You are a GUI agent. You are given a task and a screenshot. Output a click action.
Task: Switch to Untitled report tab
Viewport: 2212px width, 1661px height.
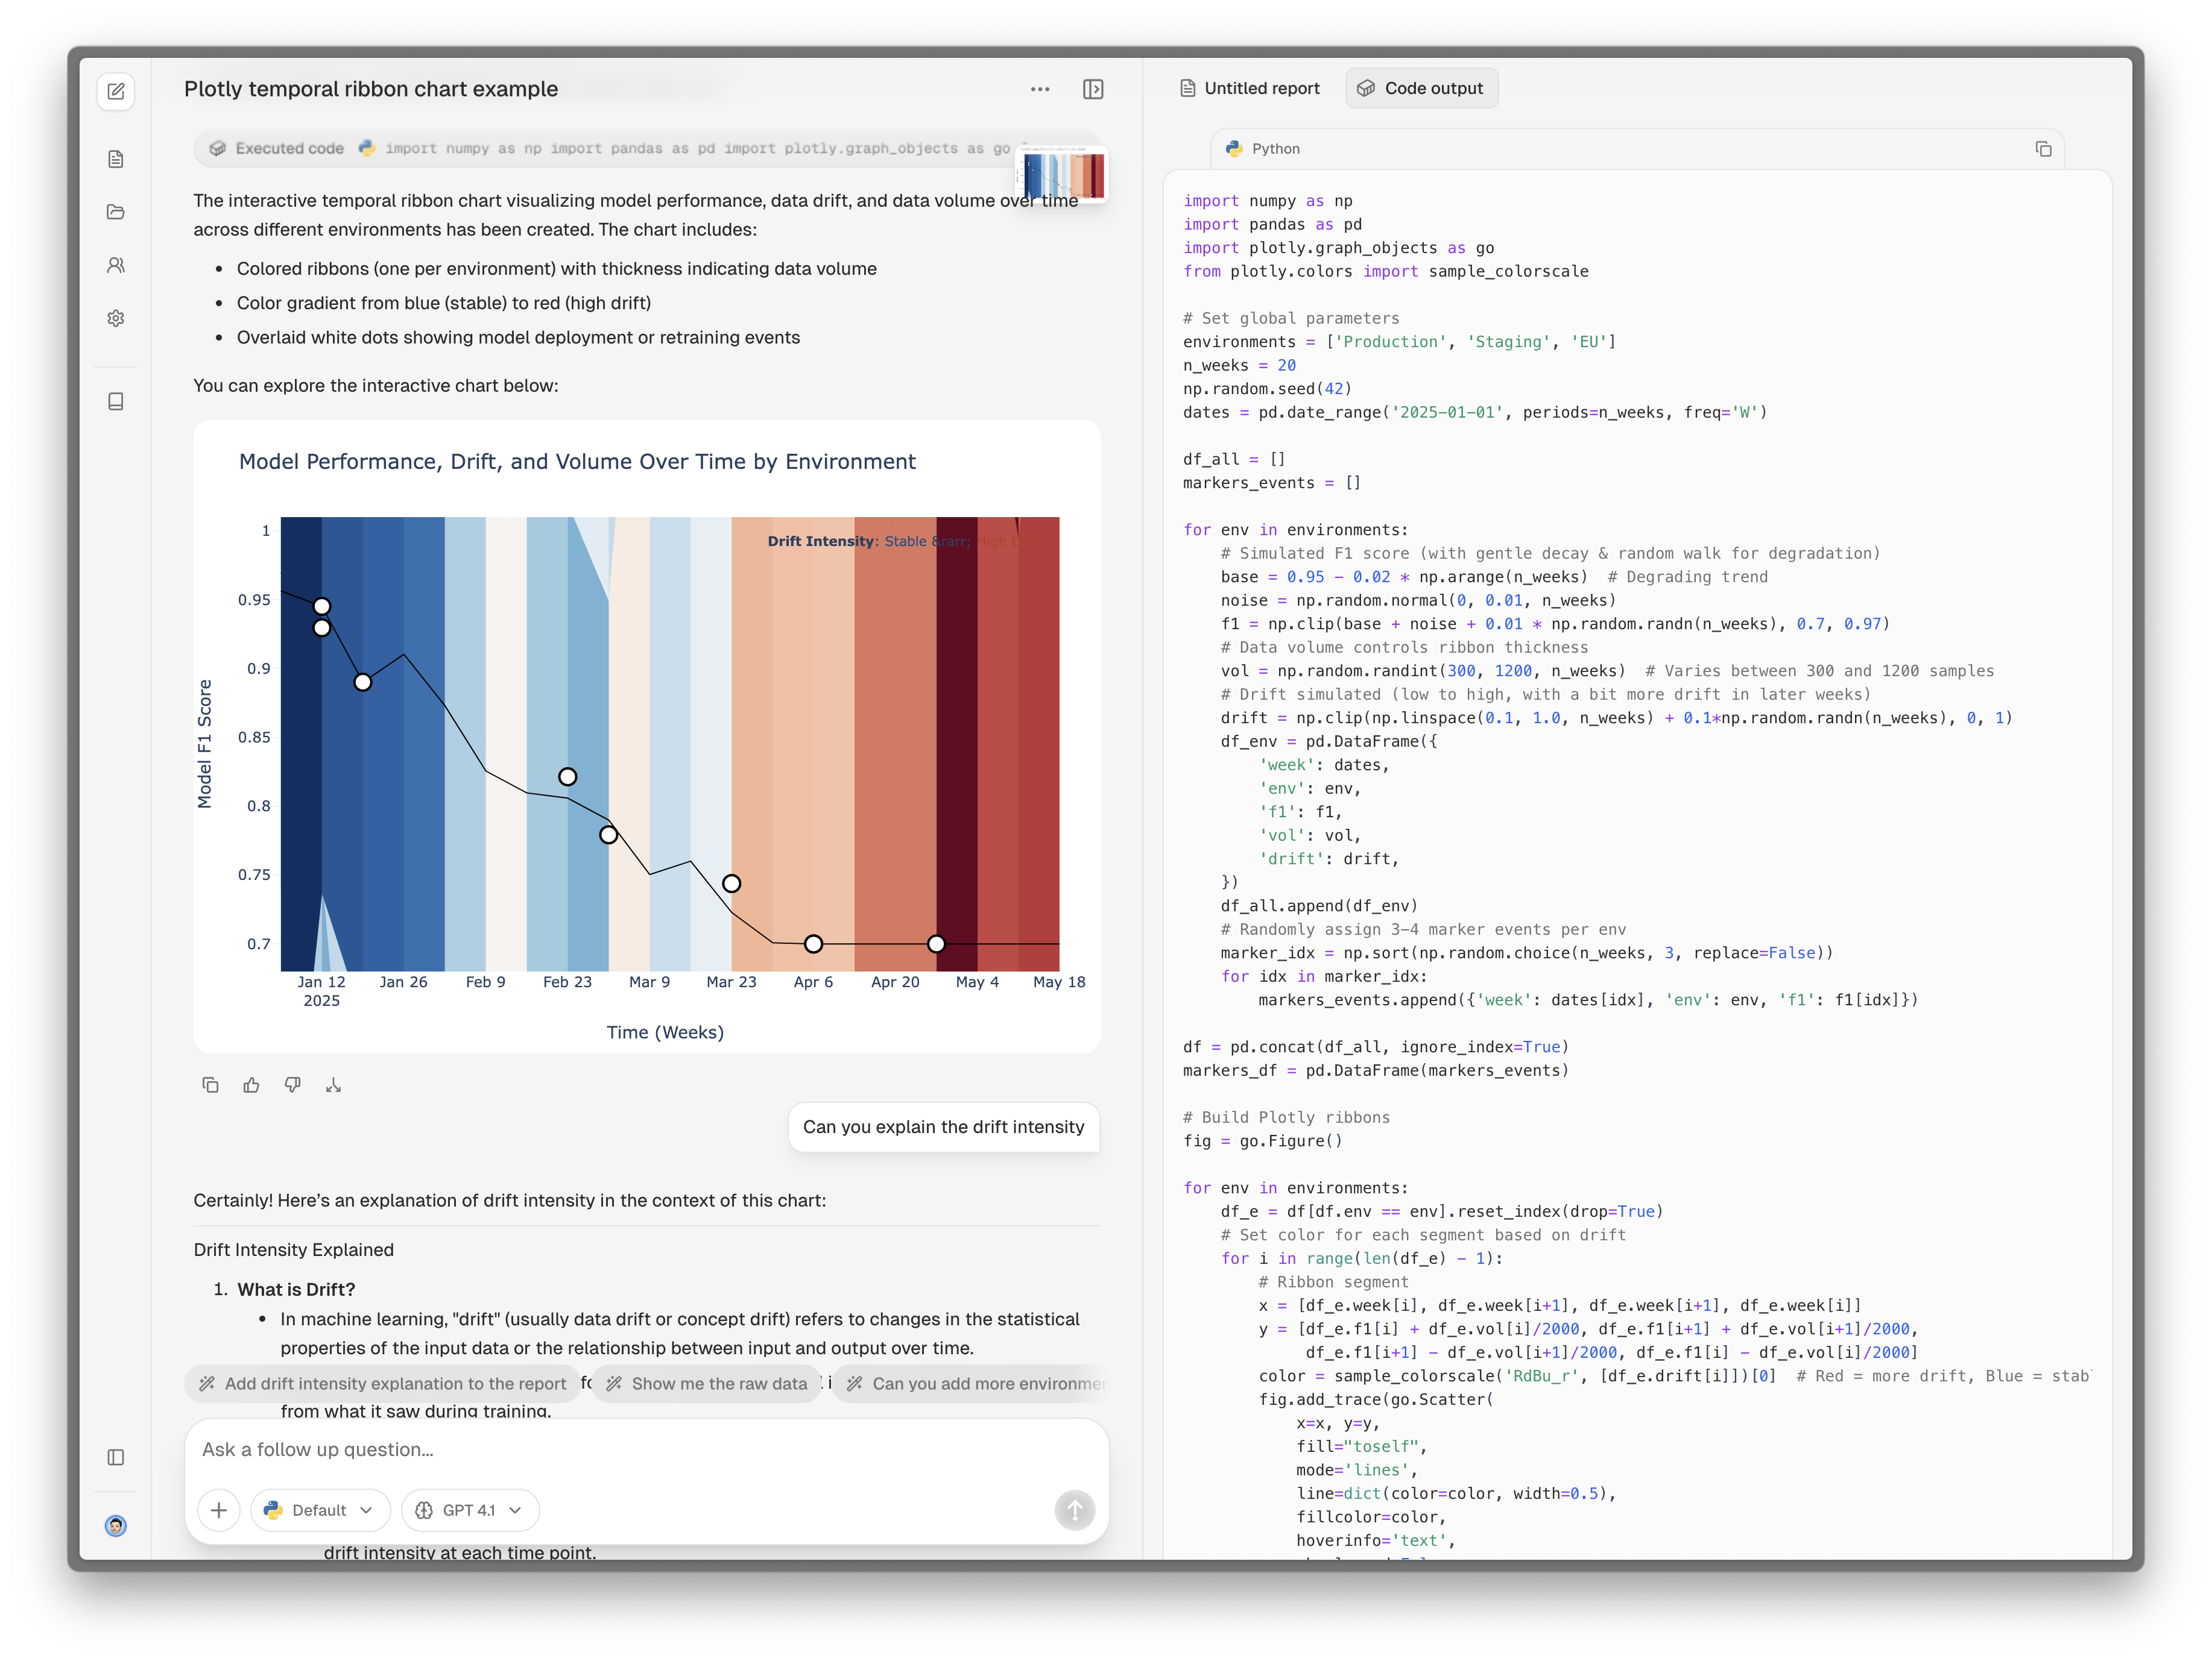tap(1249, 88)
